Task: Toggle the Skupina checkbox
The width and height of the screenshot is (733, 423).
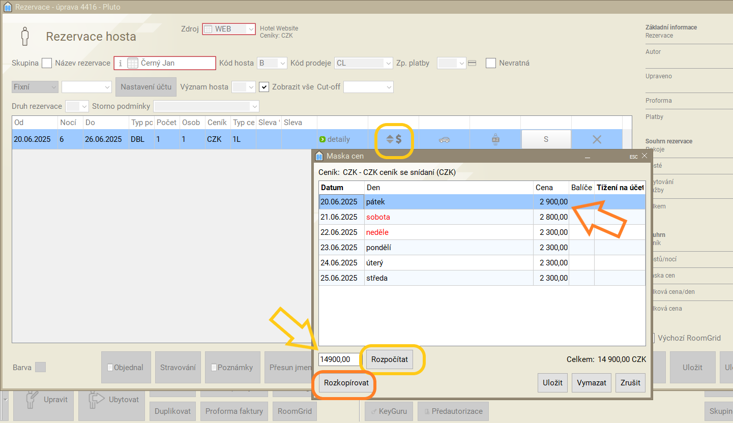Action: click(x=47, y=63)
